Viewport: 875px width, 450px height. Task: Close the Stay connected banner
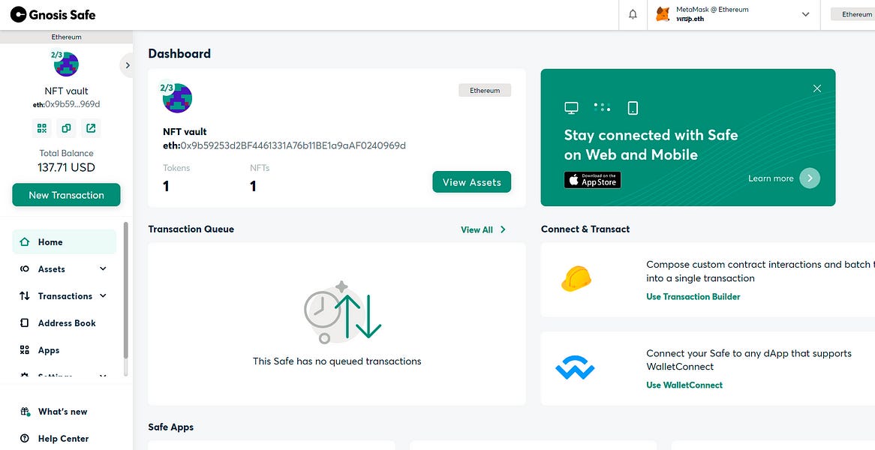[817, 88]
